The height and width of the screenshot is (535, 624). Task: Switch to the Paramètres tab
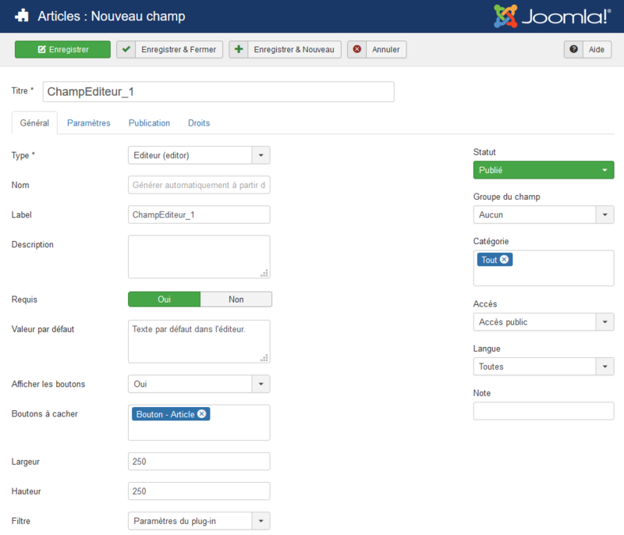click(x=88, y=123)
